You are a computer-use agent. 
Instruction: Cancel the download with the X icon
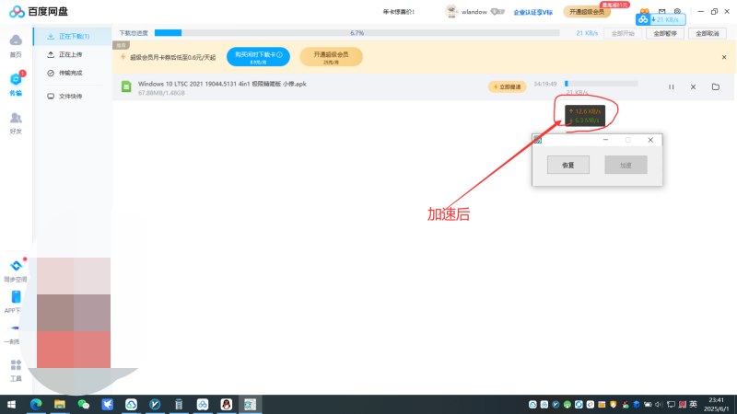tap(693, 87)
